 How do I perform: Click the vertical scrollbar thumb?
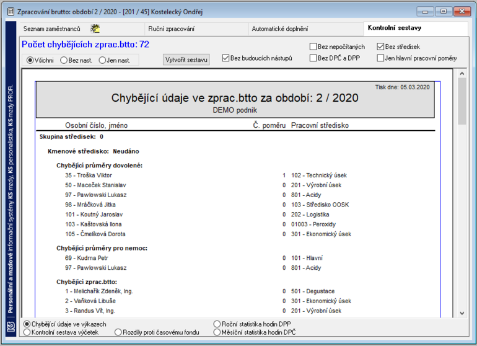click(462, 101)
